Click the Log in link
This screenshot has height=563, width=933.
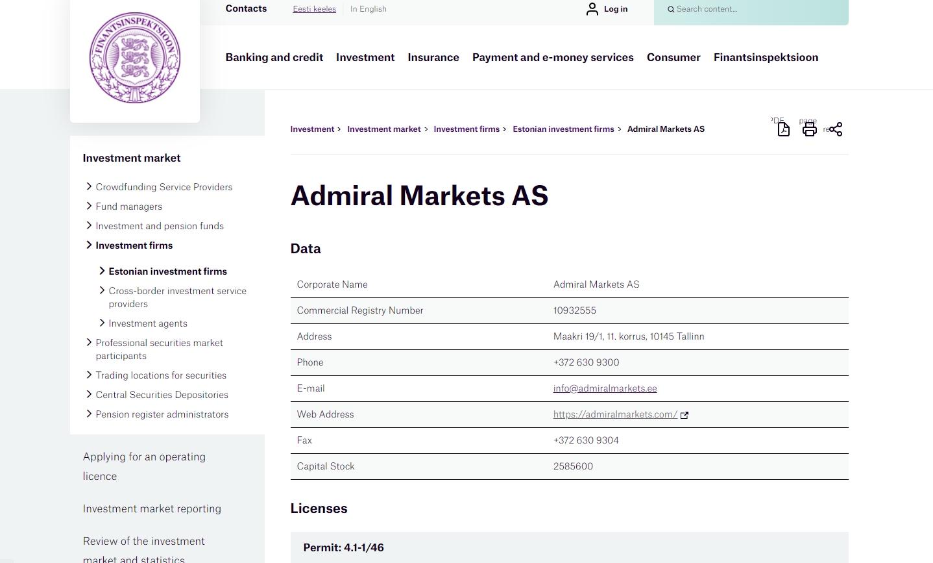615,9
